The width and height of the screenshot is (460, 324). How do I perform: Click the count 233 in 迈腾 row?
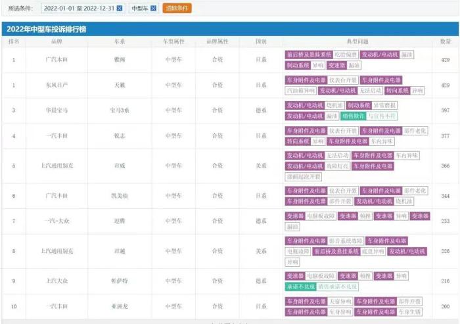tap(446, 221)
